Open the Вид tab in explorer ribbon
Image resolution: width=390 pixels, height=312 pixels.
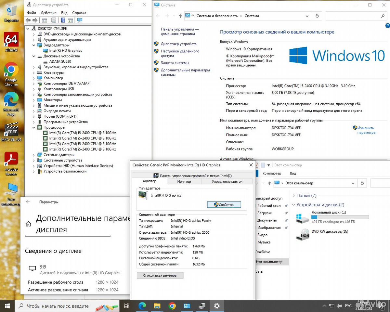point(293,174)
